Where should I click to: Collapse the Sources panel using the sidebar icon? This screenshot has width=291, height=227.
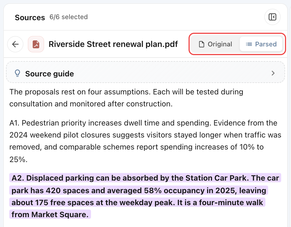pyautogui.click(x=272, y=17)
